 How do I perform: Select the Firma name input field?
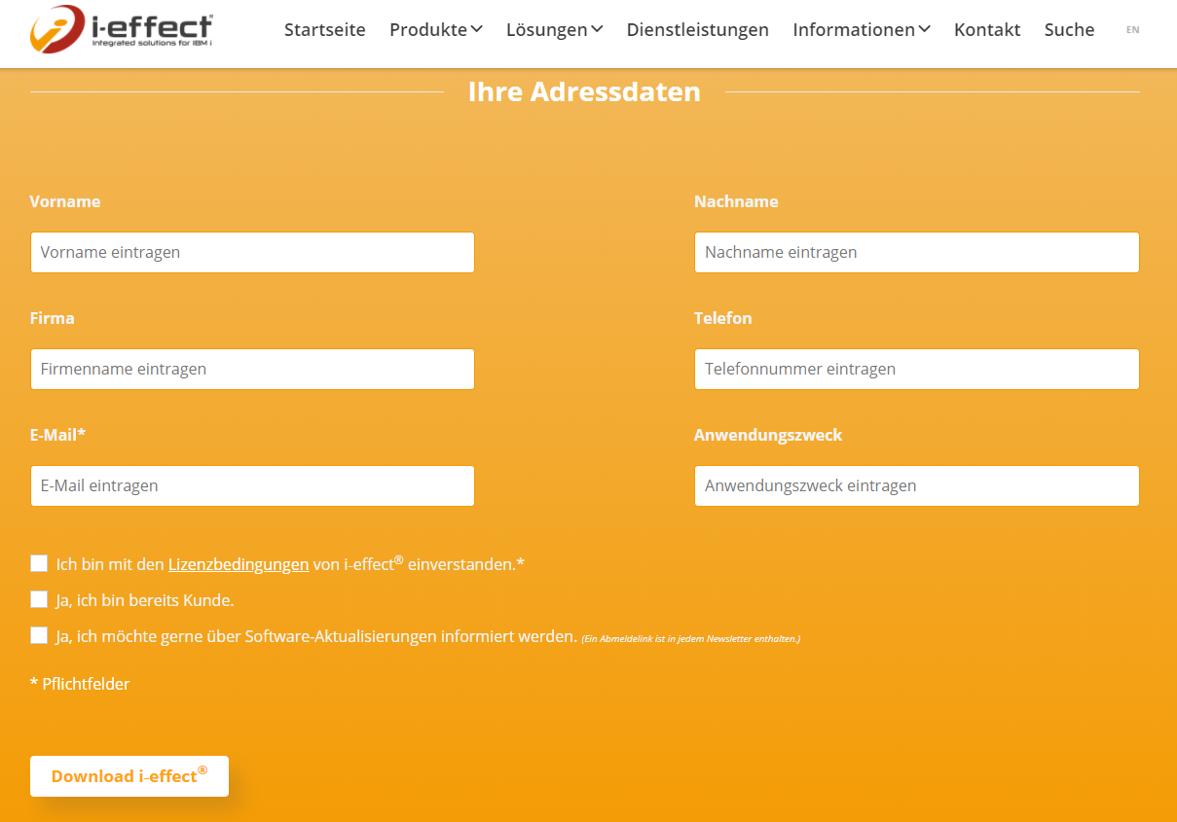pyautogui.click(x=252, y=369)
